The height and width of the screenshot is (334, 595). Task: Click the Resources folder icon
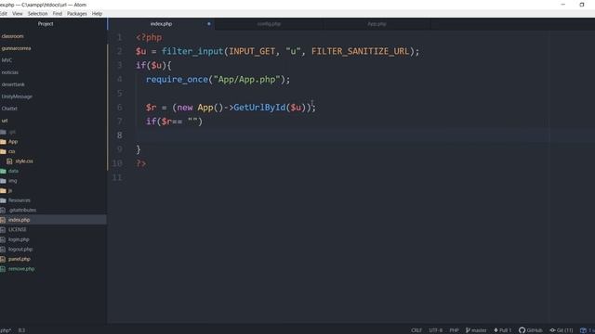(x=3, y=200)
